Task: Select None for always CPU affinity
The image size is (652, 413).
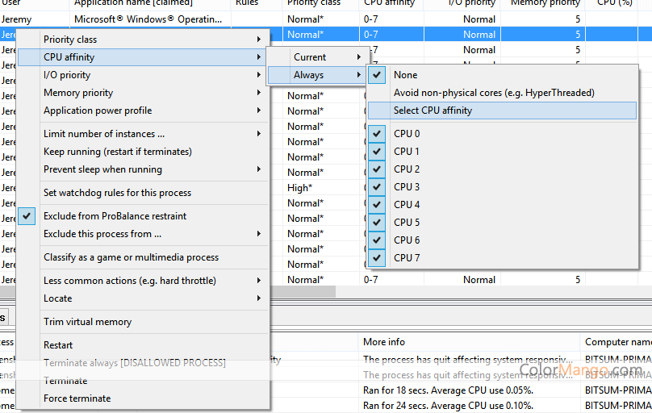Action: 502,75
